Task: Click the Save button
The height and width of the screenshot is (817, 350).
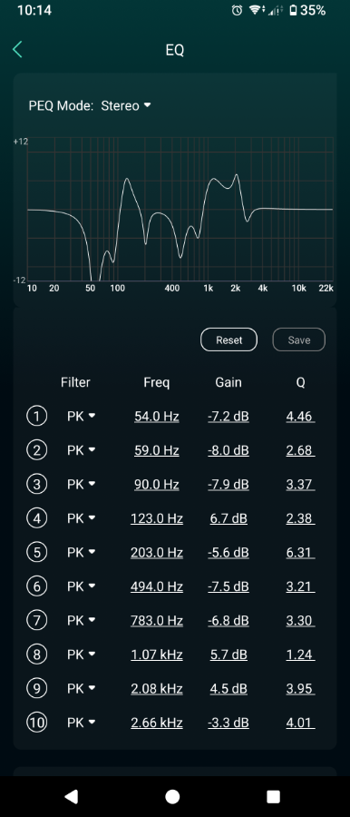Action: click(299, 340)
